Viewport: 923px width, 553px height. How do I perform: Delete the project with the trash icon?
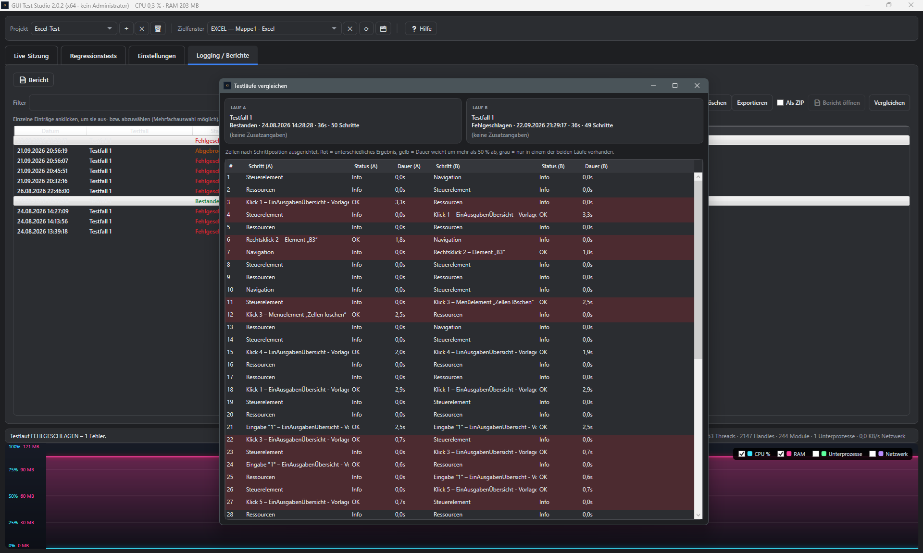pos(158,29)
